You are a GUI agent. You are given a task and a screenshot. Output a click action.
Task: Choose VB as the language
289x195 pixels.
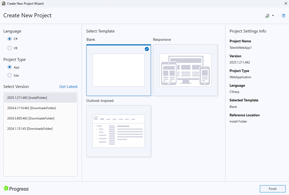(10, 48)
